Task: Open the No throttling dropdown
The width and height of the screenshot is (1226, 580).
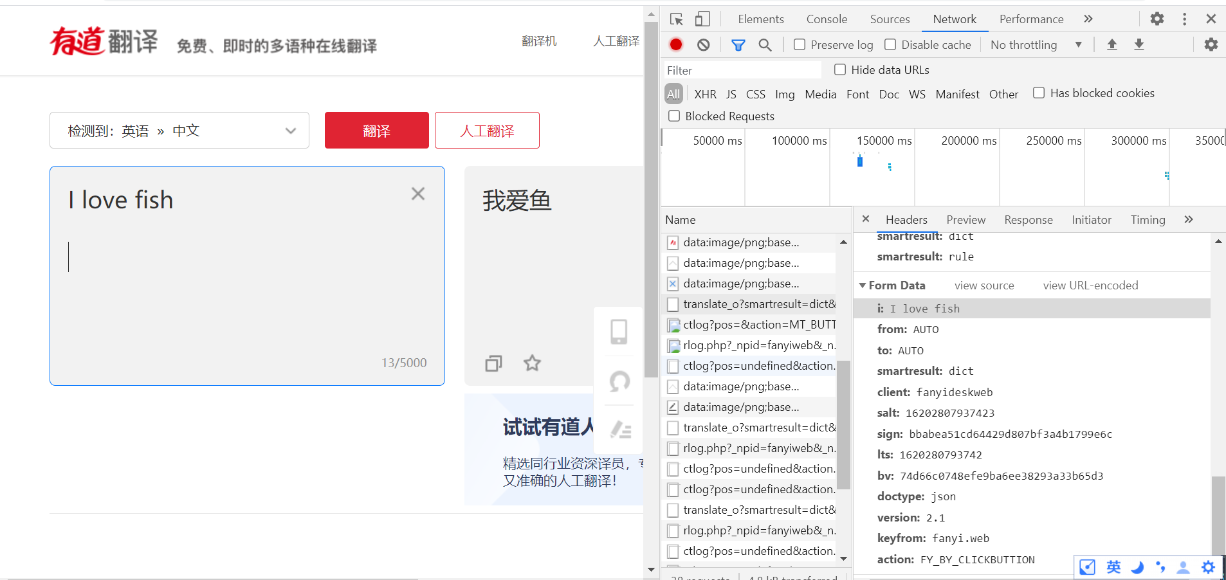Action: click(1036, 44)
